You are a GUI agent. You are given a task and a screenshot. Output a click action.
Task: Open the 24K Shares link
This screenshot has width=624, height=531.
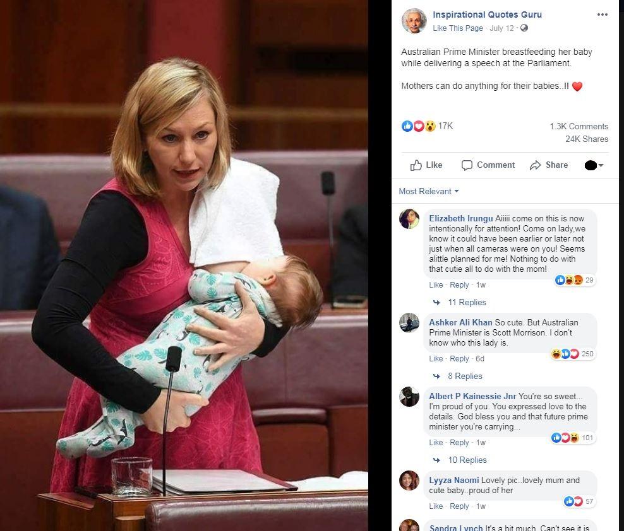(587, 139)
